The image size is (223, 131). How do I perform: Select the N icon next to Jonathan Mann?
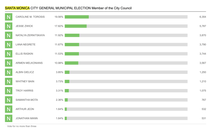9,118
